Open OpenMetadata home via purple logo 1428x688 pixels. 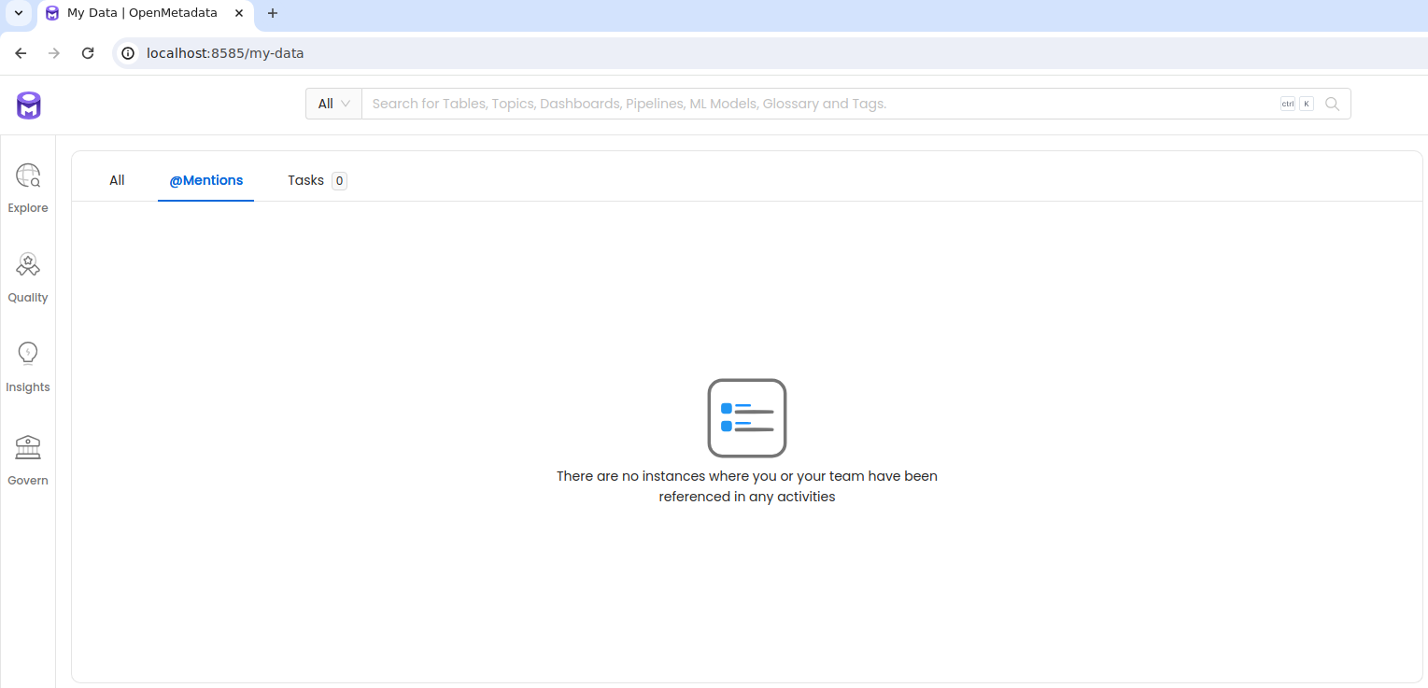29,105
